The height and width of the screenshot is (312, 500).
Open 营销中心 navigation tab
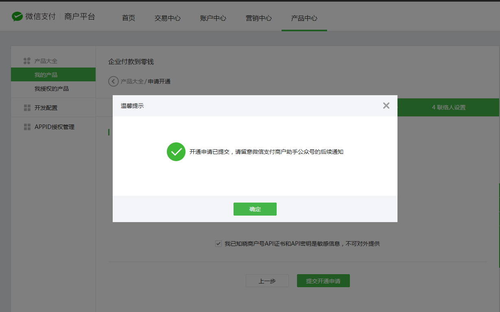[259, 18]
